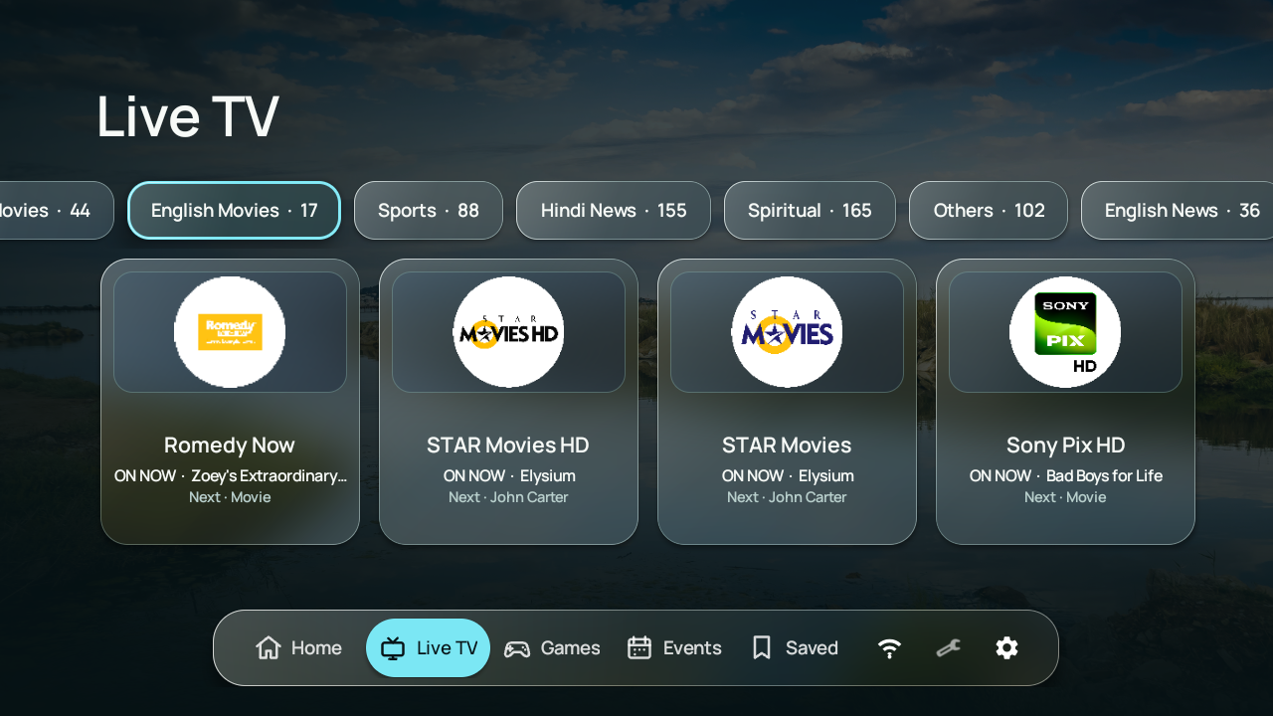The height and width of the screenshot is (716, 1273).
Task: Click Next Movie under Sony Pix HD
Action: coord(1065,497)
